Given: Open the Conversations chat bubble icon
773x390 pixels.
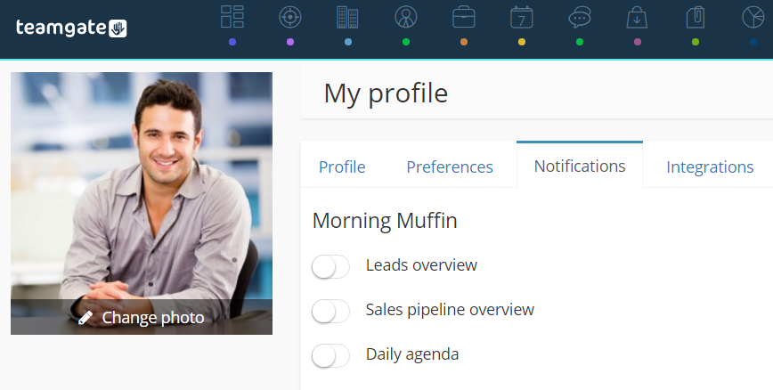Looking at the screenshot, I should [x=579, y=17].
